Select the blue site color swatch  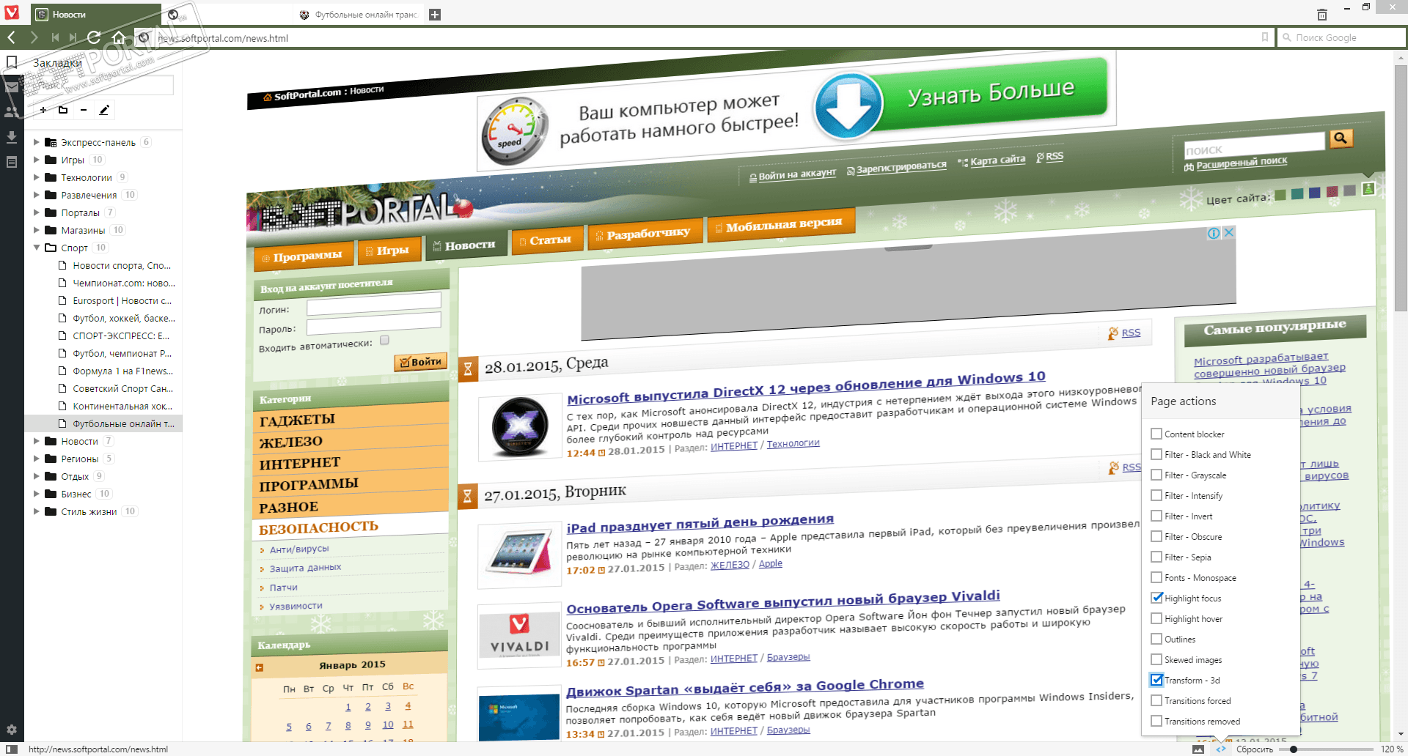[x=1314, y=193]
